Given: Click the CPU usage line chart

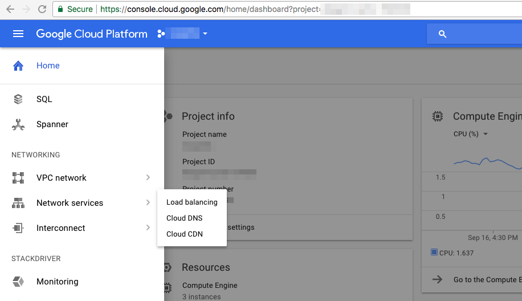Looking at the screenshot, I should tap(488, 163).
